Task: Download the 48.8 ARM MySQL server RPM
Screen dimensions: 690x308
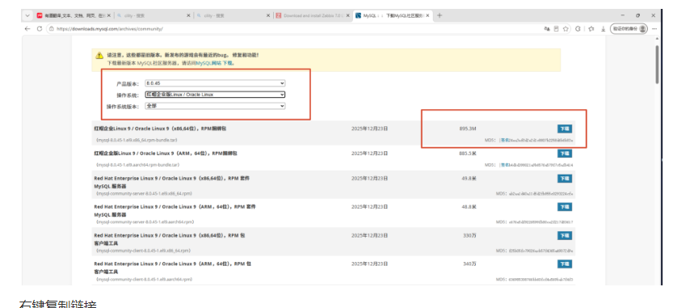Action: (565, 207)
